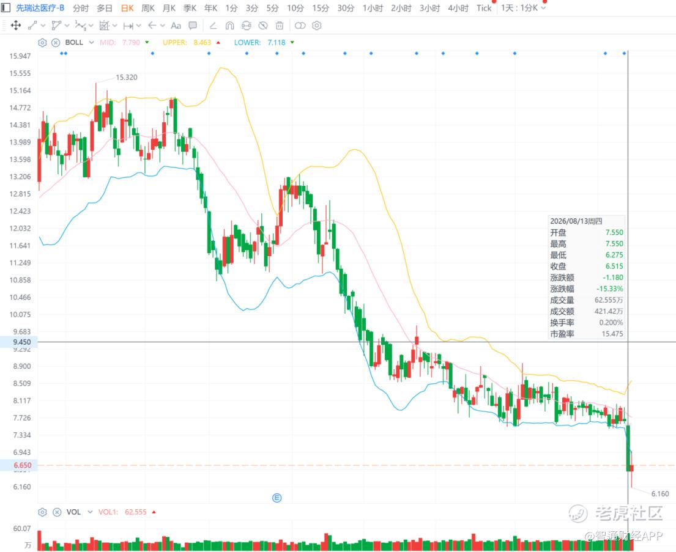The image size is (676, 552).
Task: Switch to 周K weekly chart
Action: coord(148,8)
